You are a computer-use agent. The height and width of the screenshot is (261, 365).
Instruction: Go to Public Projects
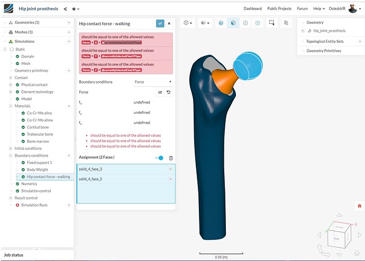click(279, 8)
